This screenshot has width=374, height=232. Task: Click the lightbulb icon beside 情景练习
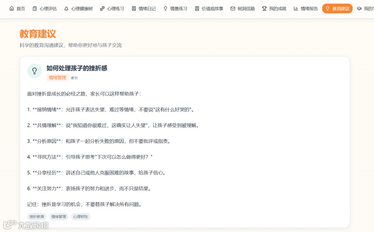click(x=165, y=9)
